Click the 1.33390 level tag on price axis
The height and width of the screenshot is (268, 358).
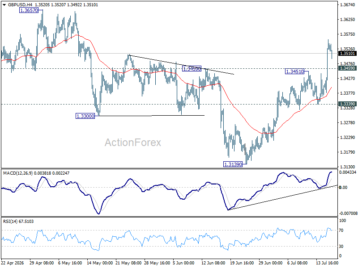click(x=347, y=104)
